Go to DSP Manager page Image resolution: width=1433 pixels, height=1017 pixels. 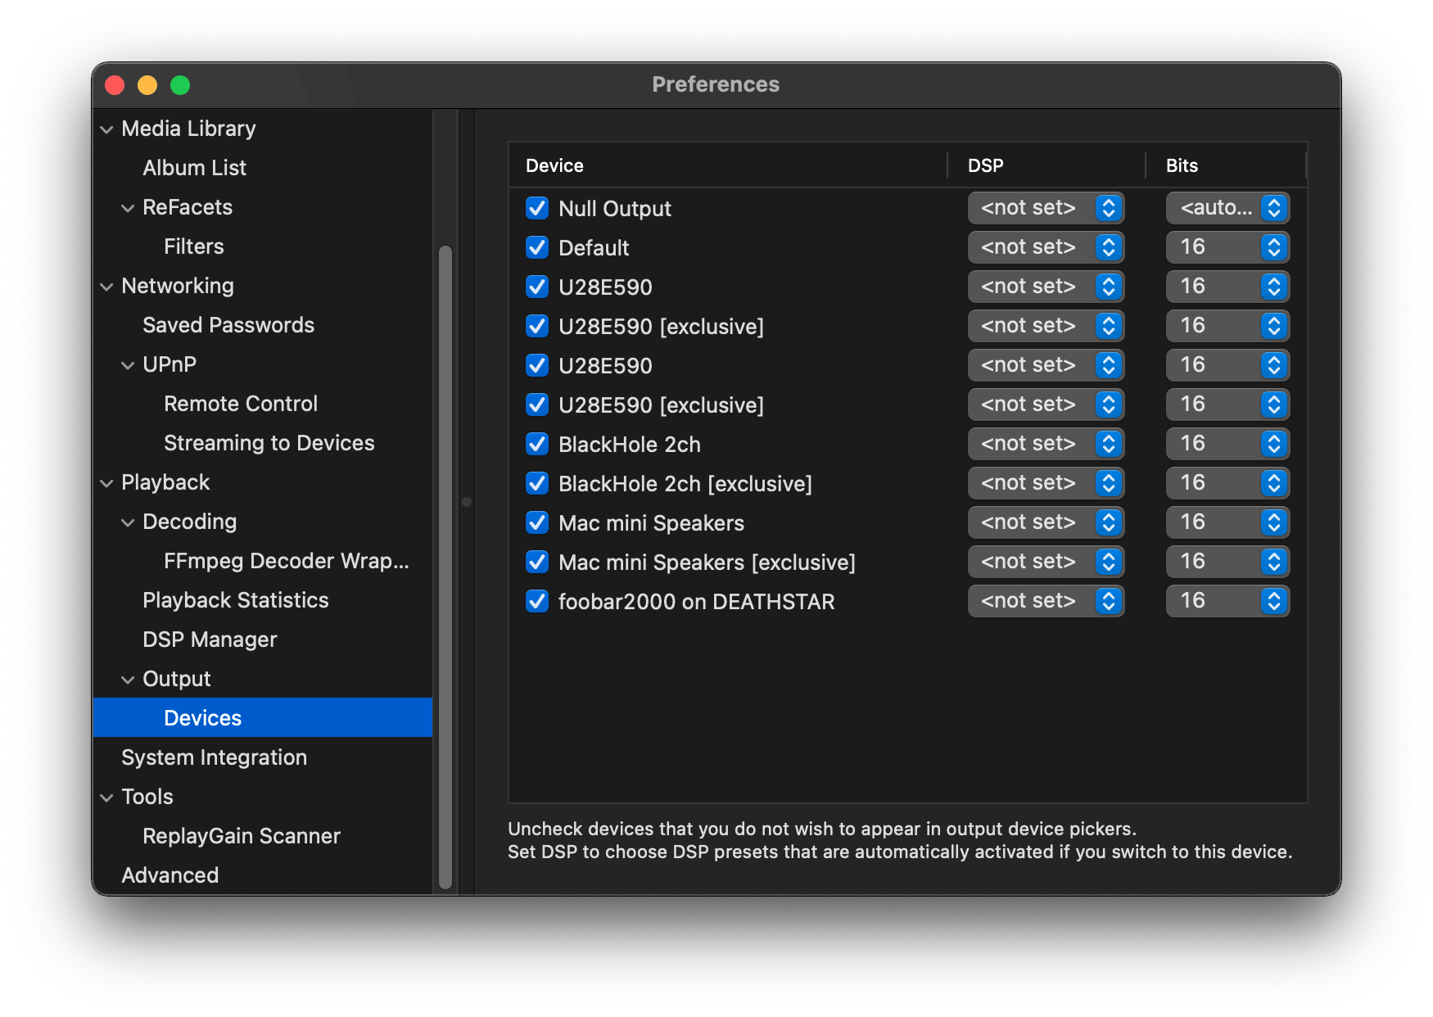tap(210, 640)
